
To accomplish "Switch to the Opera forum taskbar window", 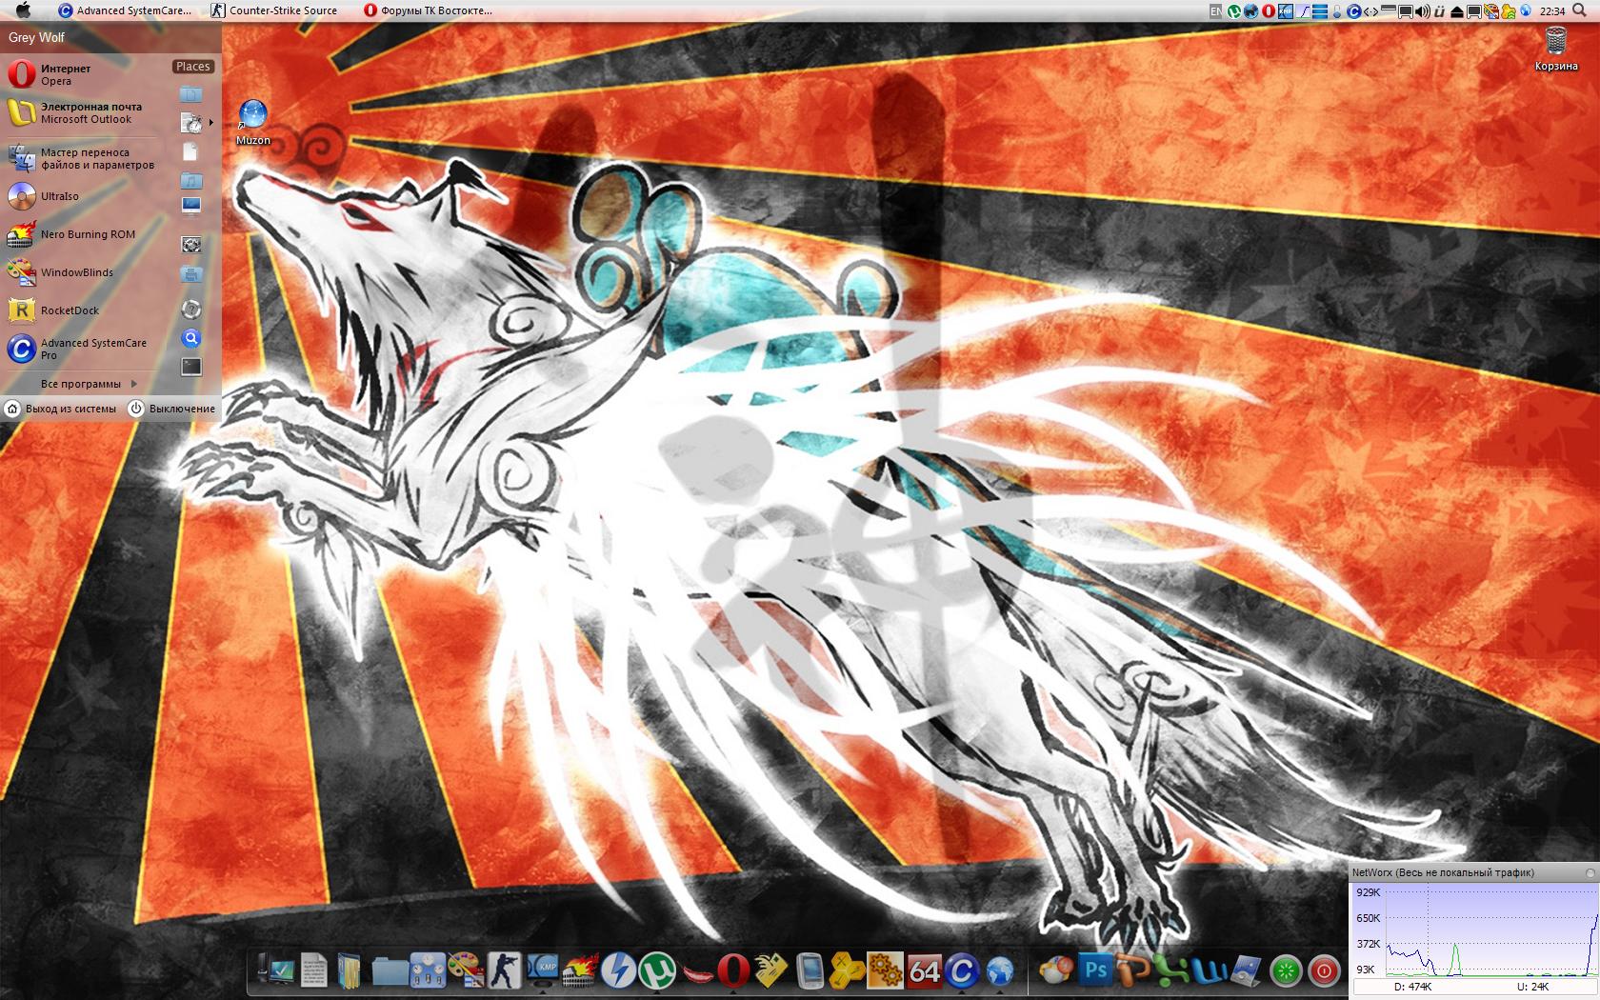I will coord(429,10).
